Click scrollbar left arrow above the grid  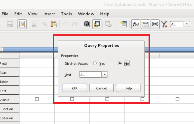point(1,49)
